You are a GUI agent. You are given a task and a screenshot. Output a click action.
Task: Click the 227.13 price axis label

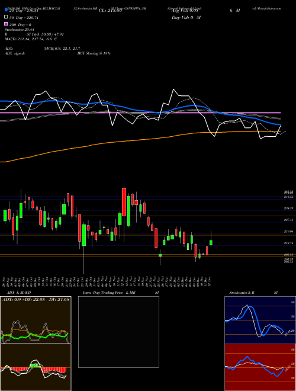pyautogui.click(x=288, y=220)
